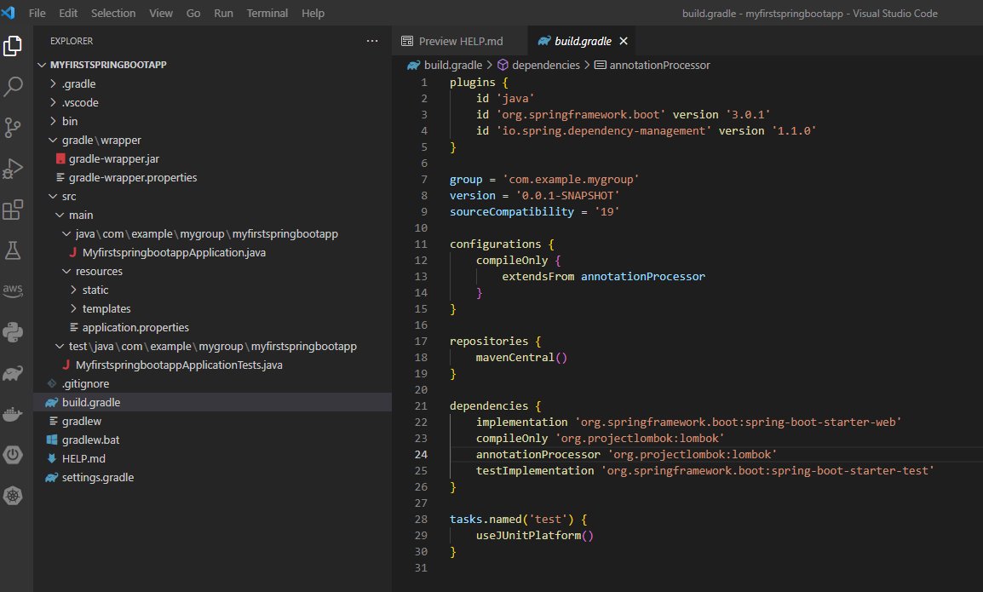Open the Extensions view
Image resolution: width=983 pixels, height=592 pixels.
point(13,210)
